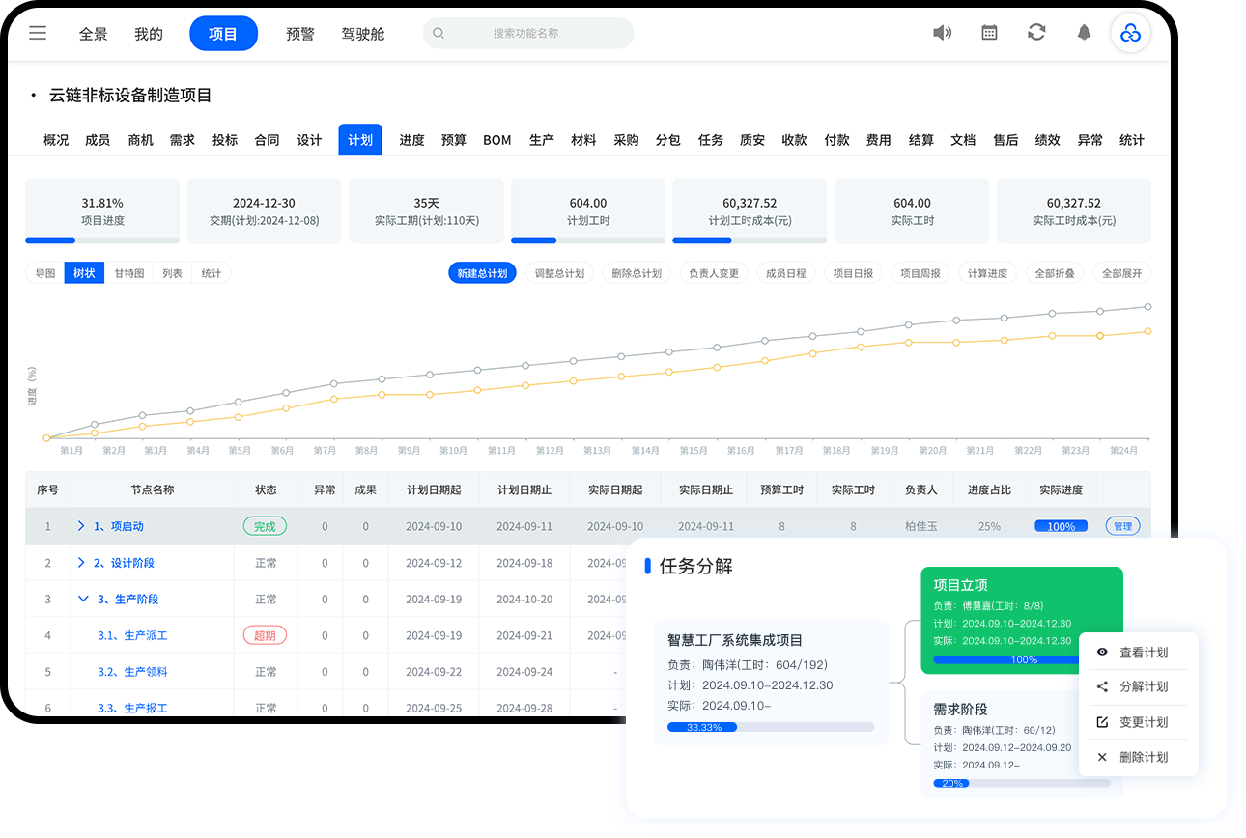Screen dimensions: 1246x838
Task: Click the cloud user avatar icon
Action: (x=1130, y=34)
